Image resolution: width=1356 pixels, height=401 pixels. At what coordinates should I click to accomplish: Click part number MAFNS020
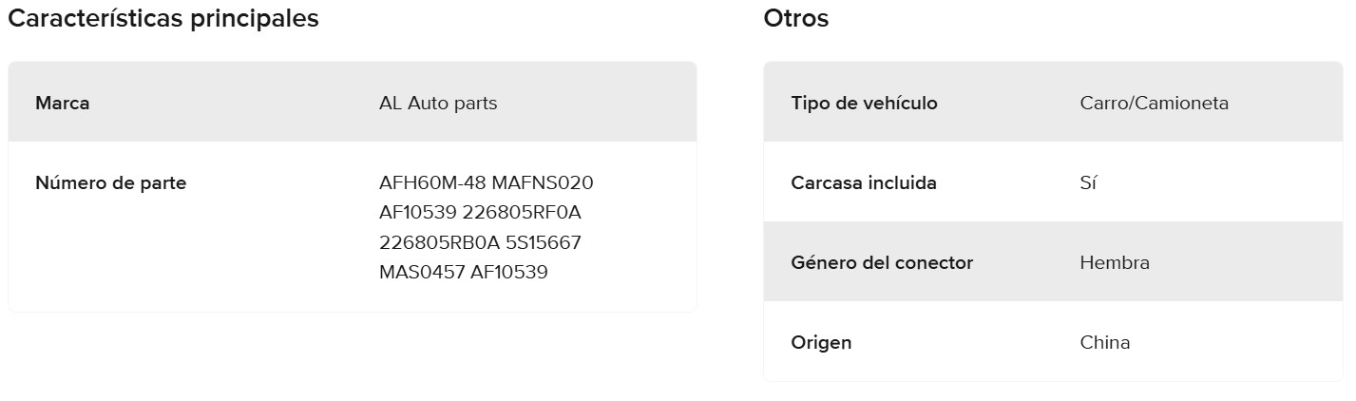tap(543, 182)
